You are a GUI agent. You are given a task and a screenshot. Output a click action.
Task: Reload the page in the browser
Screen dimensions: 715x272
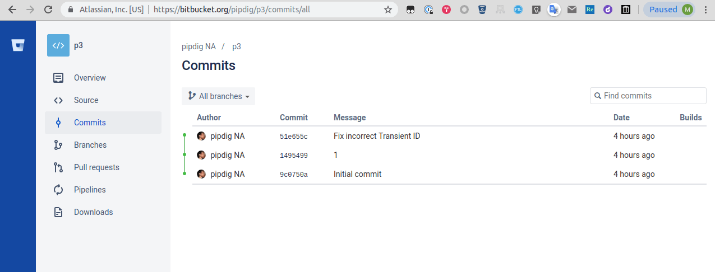point(48,10)
